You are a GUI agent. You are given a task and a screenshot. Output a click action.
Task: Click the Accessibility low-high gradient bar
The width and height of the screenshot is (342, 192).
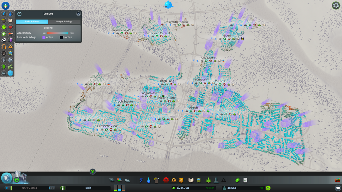58,33
